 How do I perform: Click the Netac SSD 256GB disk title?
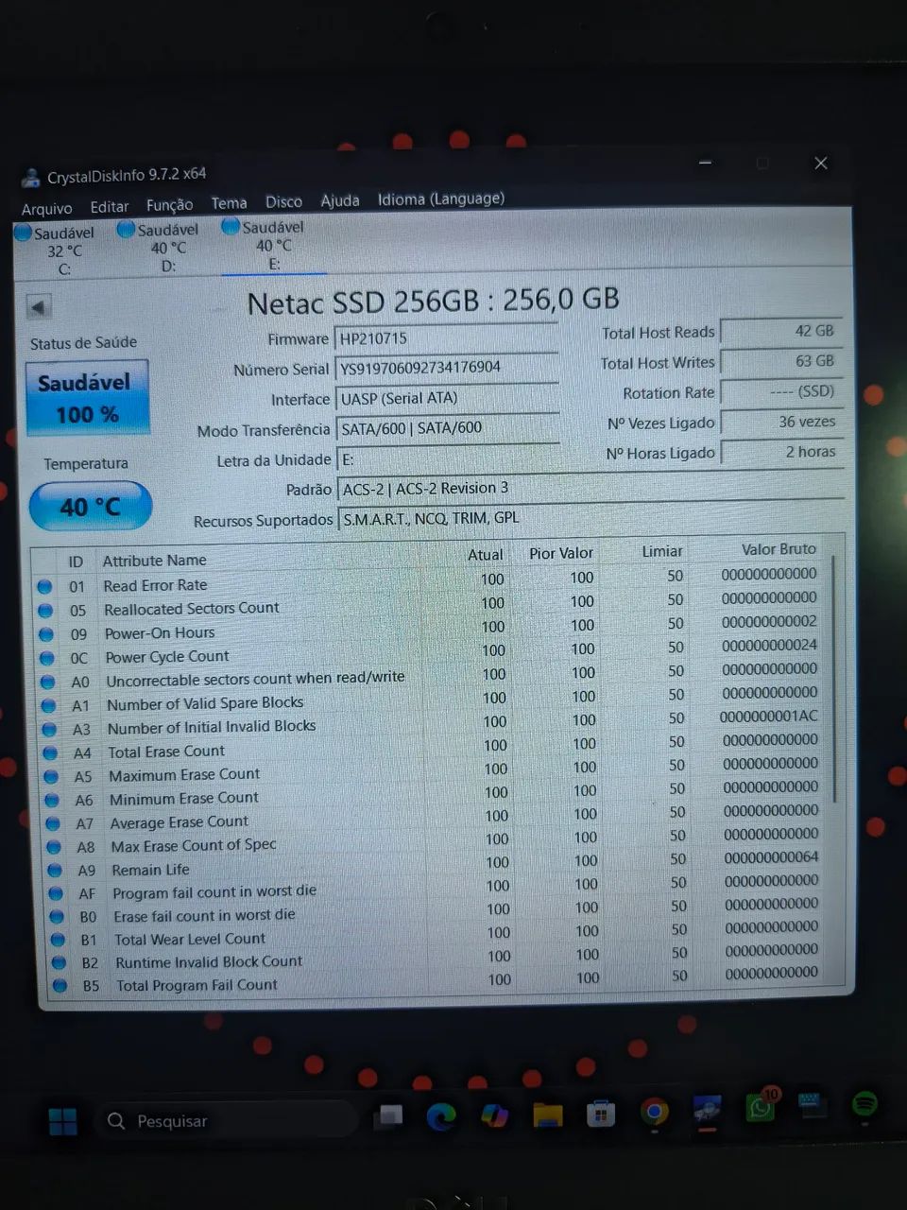tap(433, 302)
